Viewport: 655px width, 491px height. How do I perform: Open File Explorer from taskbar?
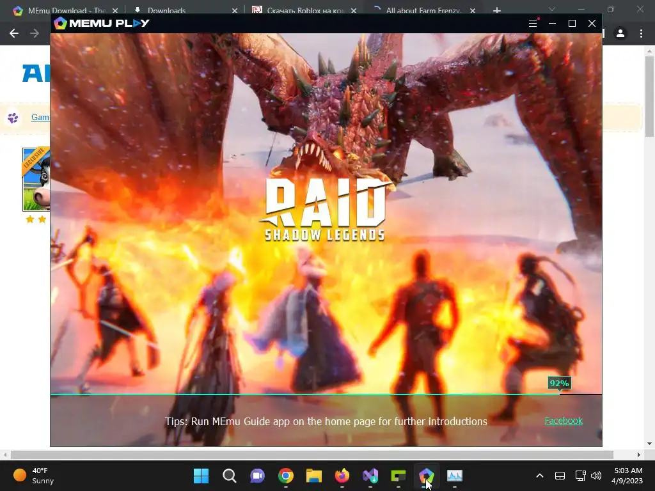[313, 476]
